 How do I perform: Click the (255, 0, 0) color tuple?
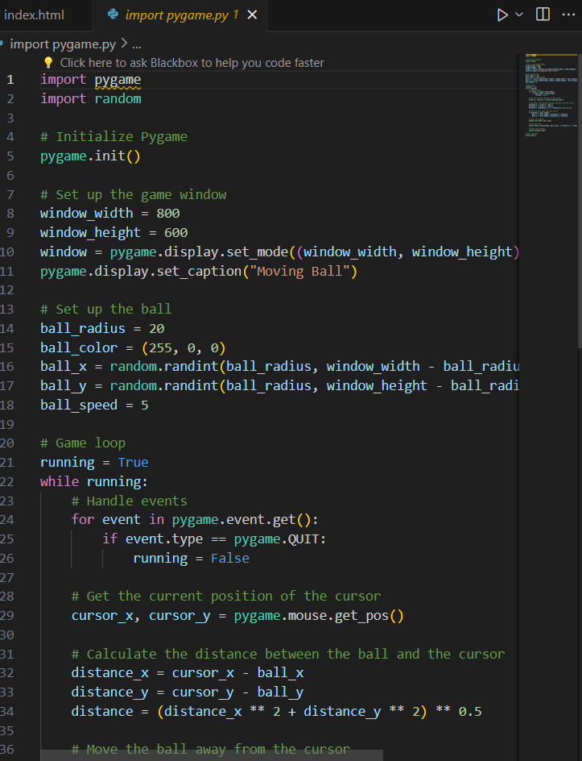point(184,348)
